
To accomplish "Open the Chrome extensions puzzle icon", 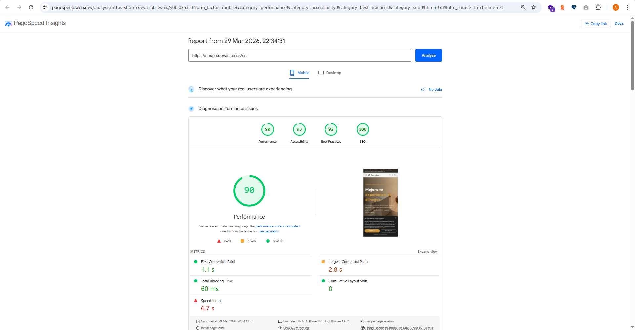I will coord(598,7).
